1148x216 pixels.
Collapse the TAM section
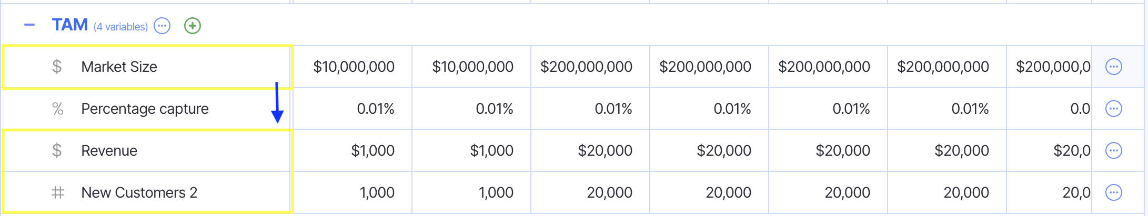29,25
